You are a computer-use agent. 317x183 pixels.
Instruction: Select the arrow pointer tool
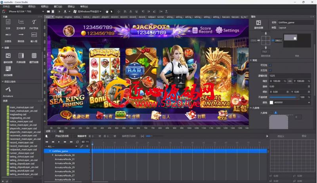[x=112, y=11]
